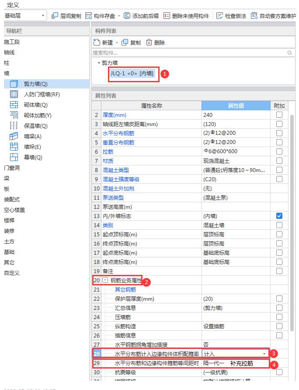The image size is (299, 390).
Task: Click the 构件存盘 toolbar icon
Action: coord(88,16)
